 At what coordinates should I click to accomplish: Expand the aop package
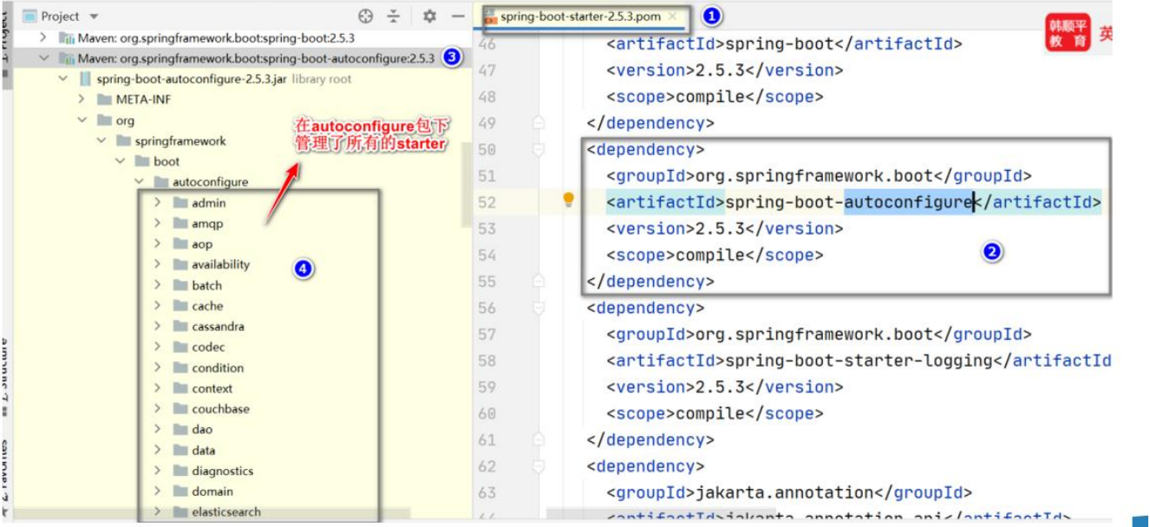click(x=158, y=244)
